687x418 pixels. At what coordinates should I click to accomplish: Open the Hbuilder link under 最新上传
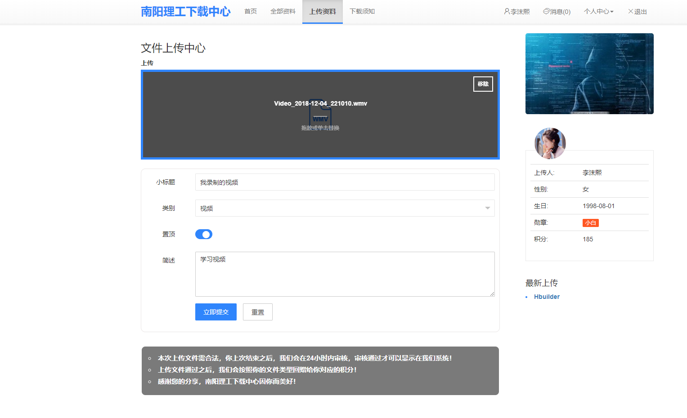coord(547,296)
